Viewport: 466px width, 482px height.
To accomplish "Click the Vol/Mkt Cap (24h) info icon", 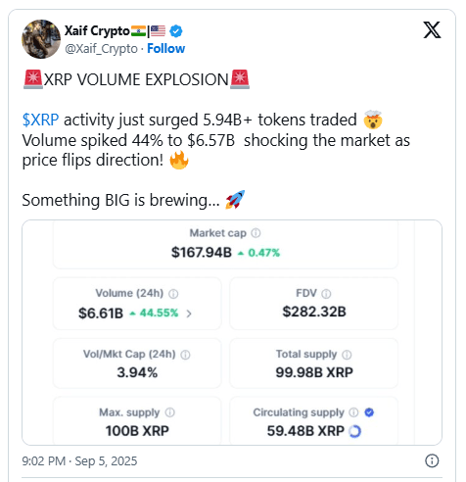I will [x=185, y=355].
